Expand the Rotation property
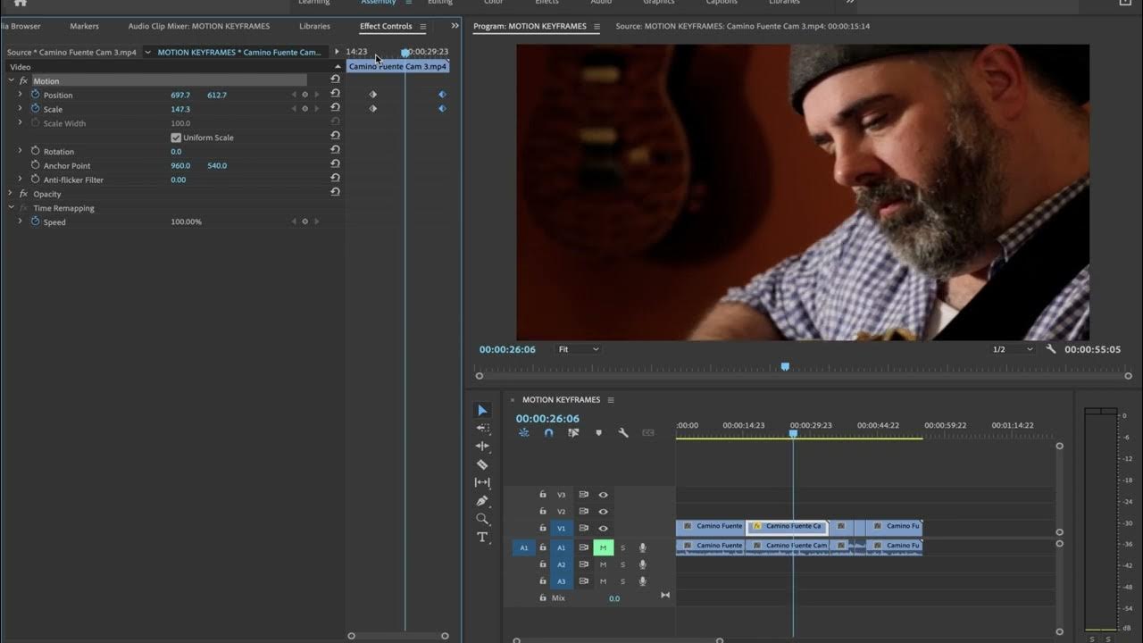 pos(20,151)
